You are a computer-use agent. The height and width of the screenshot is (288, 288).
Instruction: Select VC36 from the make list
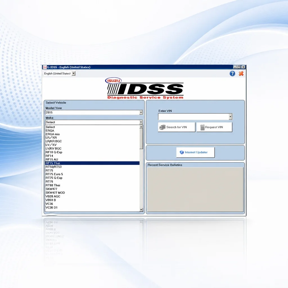[x=92, y=204]
